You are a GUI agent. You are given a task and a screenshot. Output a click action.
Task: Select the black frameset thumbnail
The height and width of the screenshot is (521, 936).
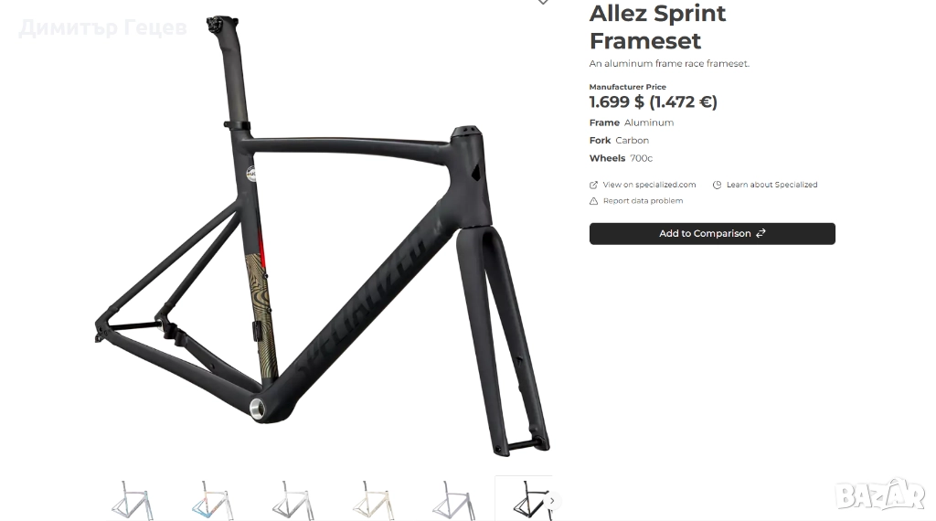[524, 499]
